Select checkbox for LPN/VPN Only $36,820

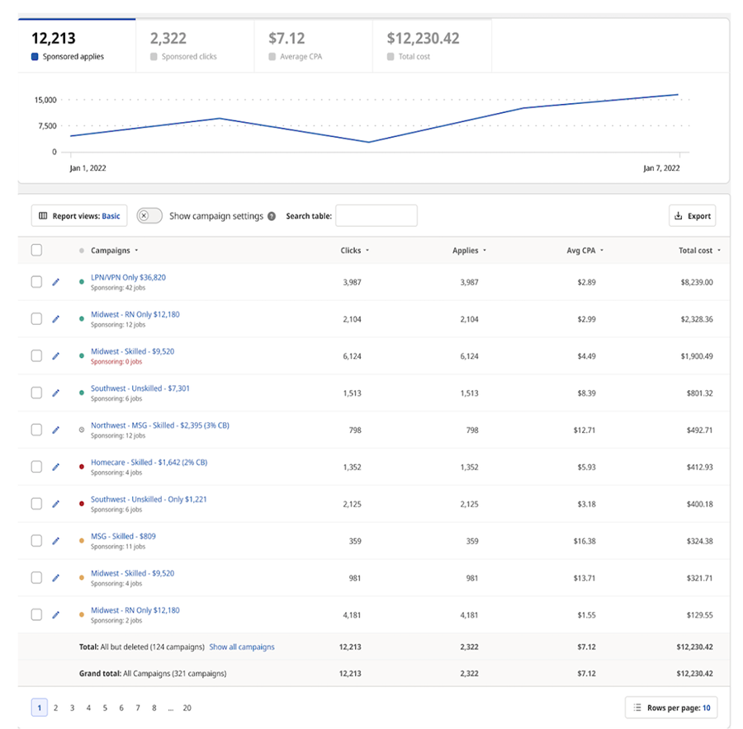pos(36,282)
